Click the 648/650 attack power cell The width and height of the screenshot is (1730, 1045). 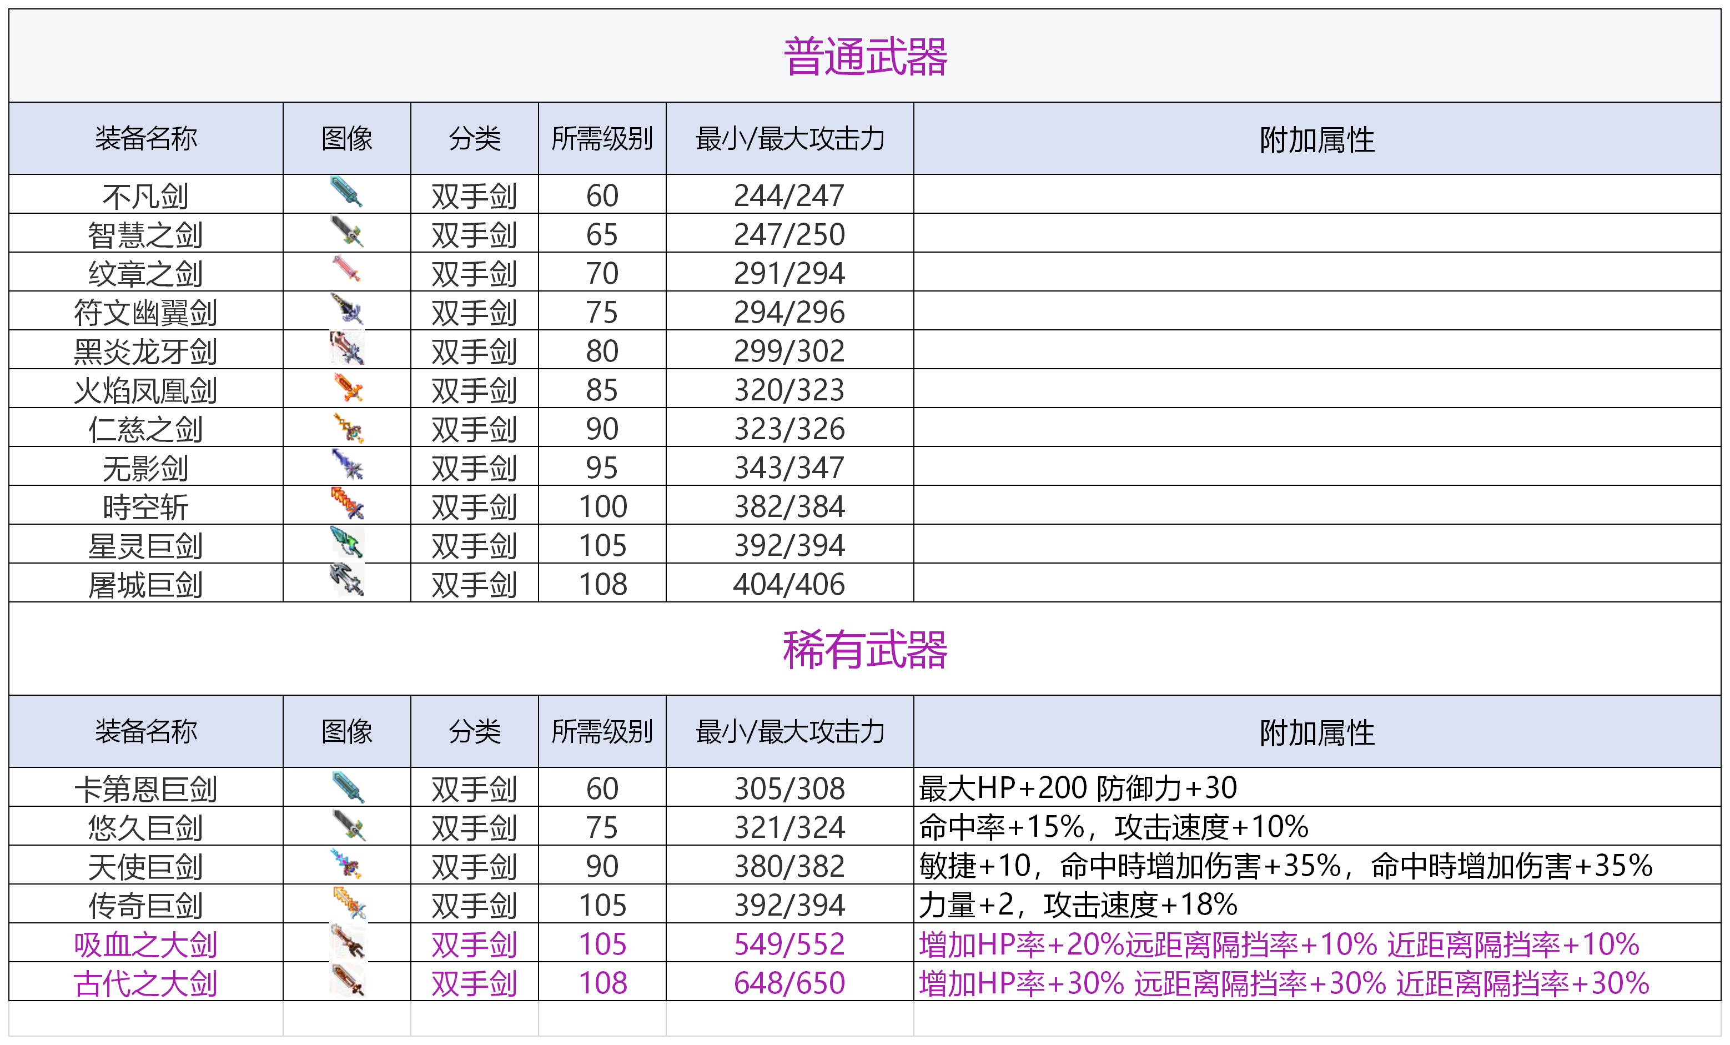point(789,982)
